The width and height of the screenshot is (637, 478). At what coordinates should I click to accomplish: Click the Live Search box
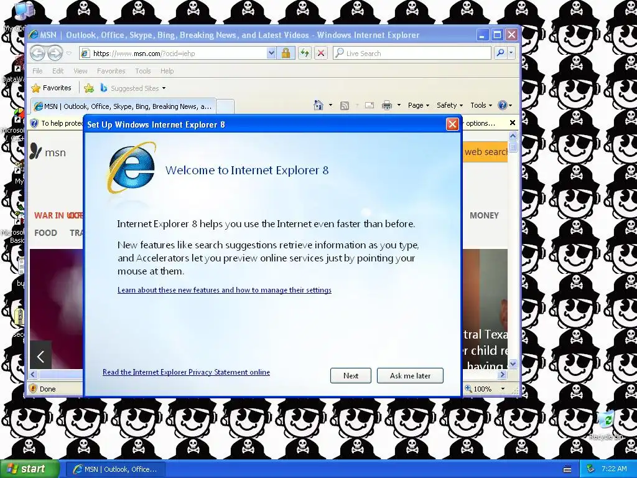(412, 54)
